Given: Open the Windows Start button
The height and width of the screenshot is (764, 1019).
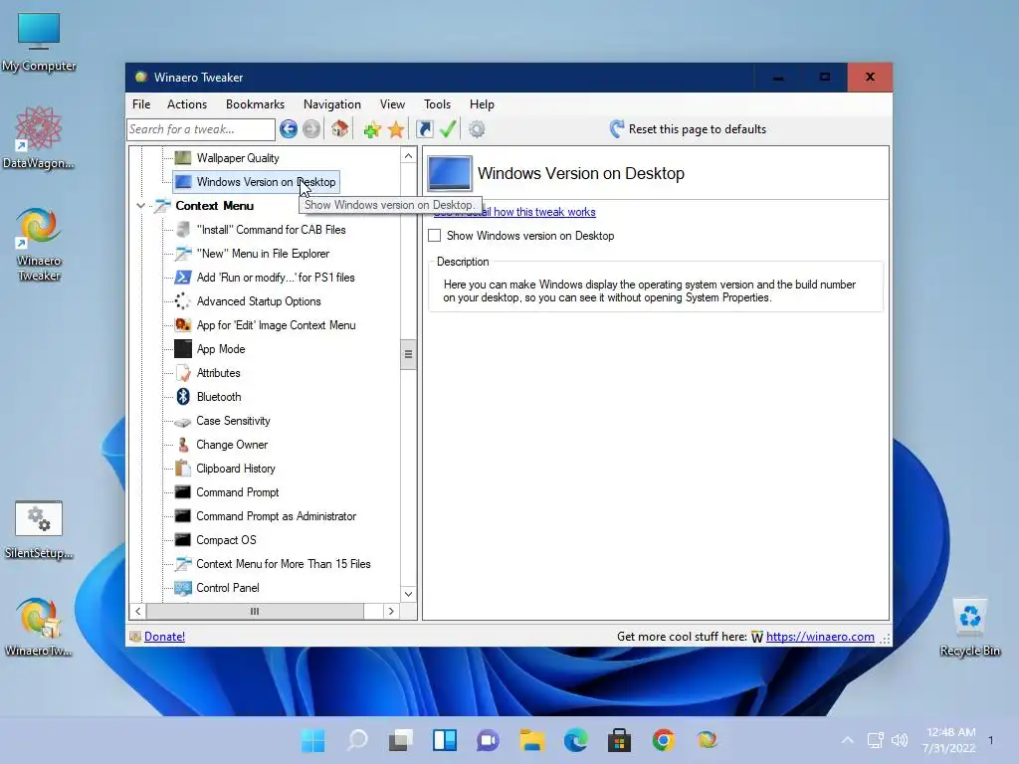Looking at the screenshot, I should (313, 740).
